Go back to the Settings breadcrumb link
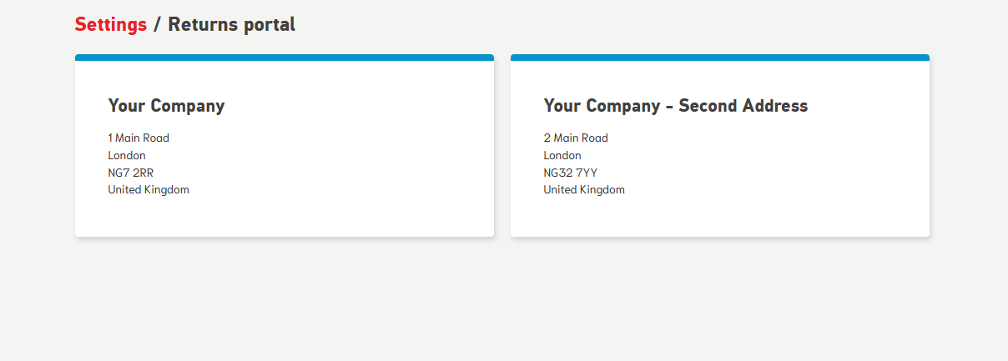Viewport: 1008px width, 361px height. 110,24
